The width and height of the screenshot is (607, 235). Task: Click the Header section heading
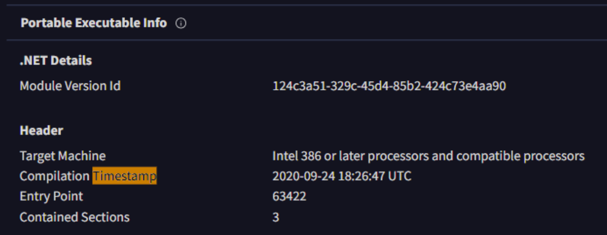42,130
